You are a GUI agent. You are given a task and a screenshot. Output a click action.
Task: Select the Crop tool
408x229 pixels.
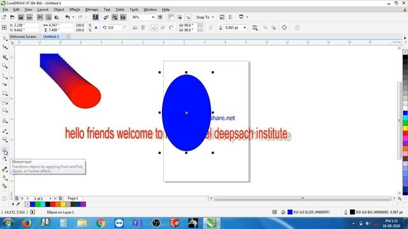pyautogui.click(x=4, y=57)
